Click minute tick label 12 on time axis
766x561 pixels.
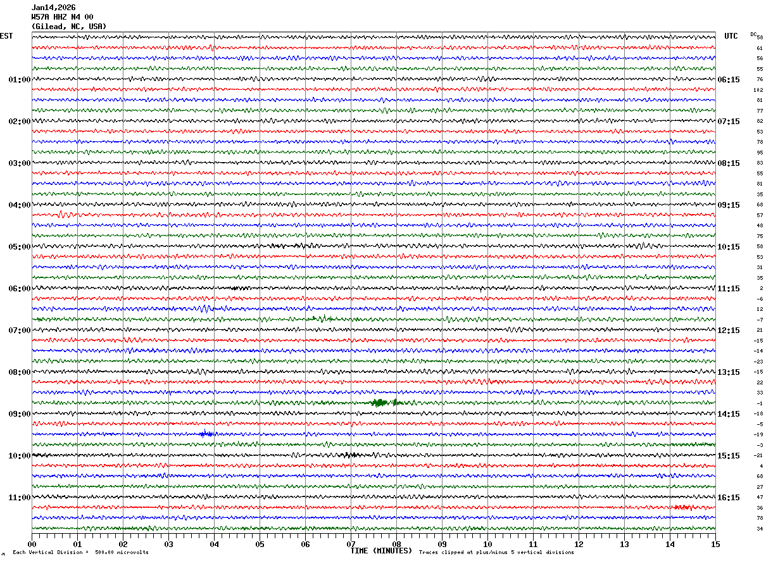click(x=579, y=544)
